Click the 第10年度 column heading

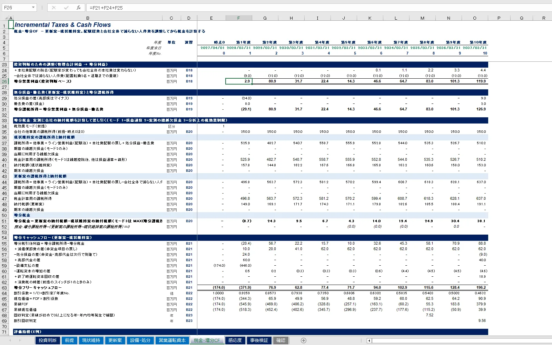pyautogui.click(x=478, y=42)
